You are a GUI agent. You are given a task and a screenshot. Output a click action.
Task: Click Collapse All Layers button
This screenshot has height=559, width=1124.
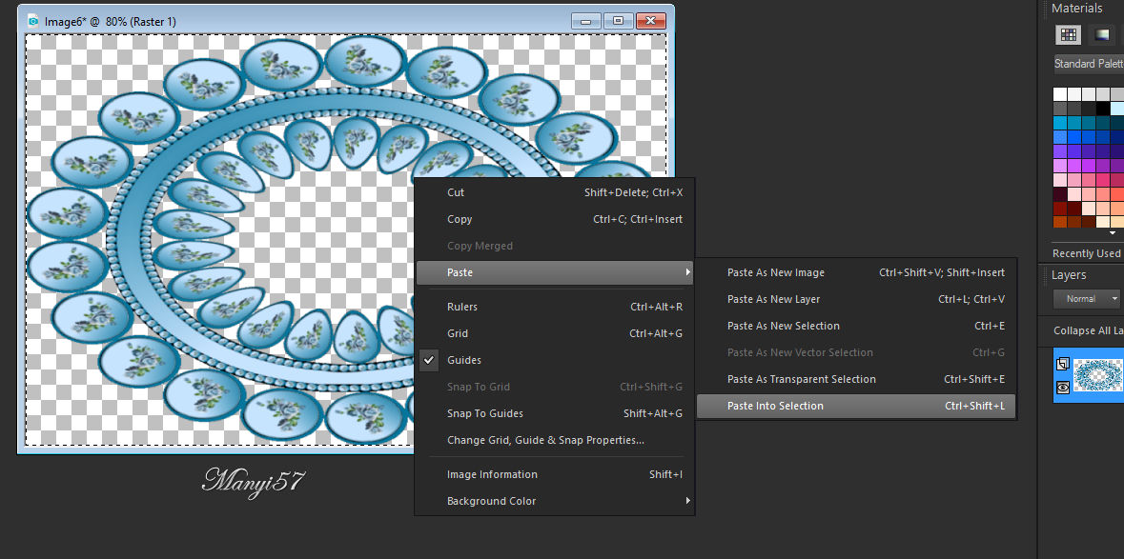pos(1088,330)
